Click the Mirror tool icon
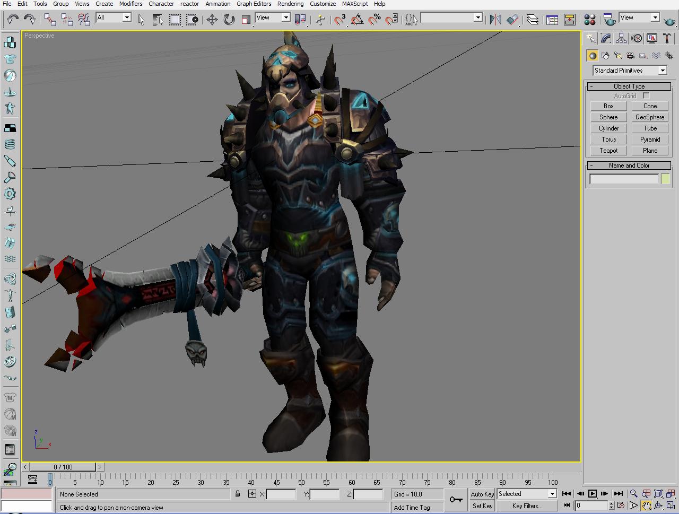The height and width of the screenshot is (514, 679). pos(495,20)
